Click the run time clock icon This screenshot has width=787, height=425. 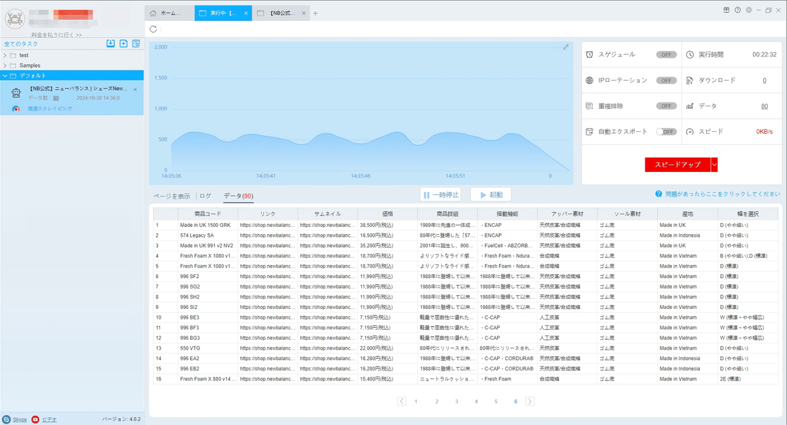pyautogui.click(x=690, y=54)
